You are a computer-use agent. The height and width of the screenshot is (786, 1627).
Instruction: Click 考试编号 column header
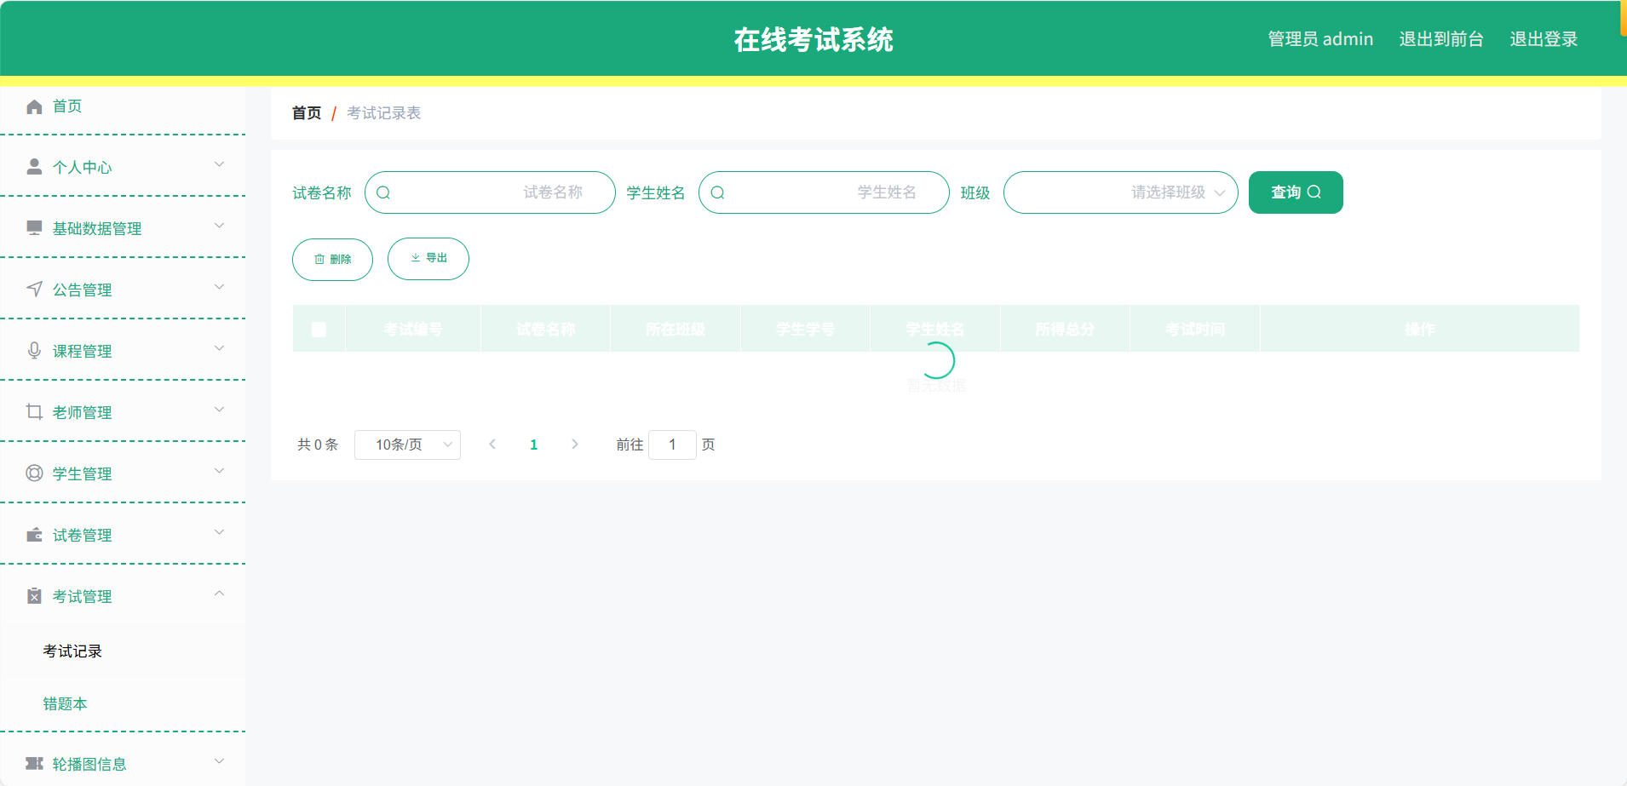coord(412,329)
